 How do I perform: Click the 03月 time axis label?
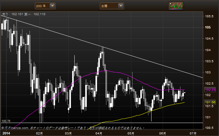pyautogui.click(x=68, y=134)
